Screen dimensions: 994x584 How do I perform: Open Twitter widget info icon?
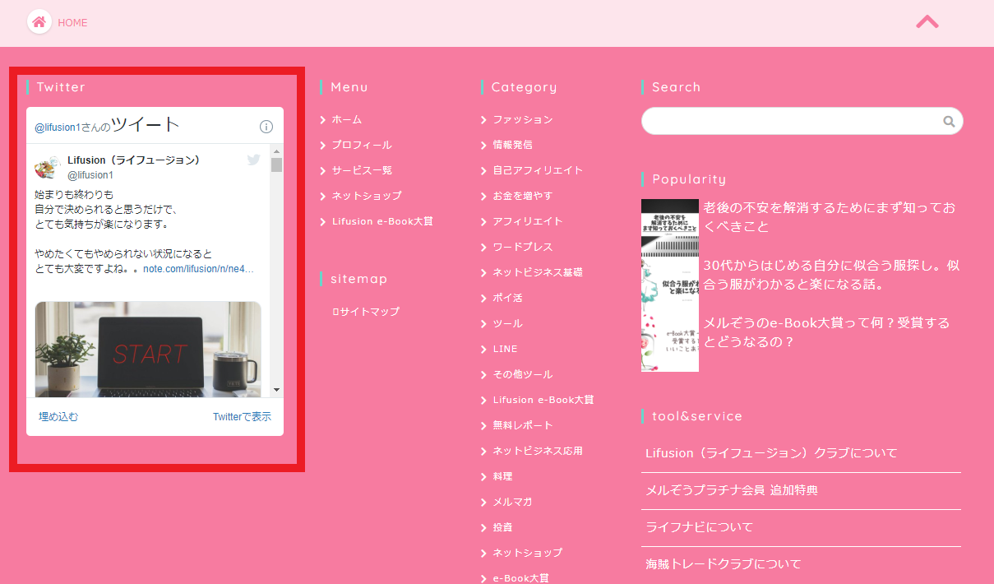(x=266, y=127)
